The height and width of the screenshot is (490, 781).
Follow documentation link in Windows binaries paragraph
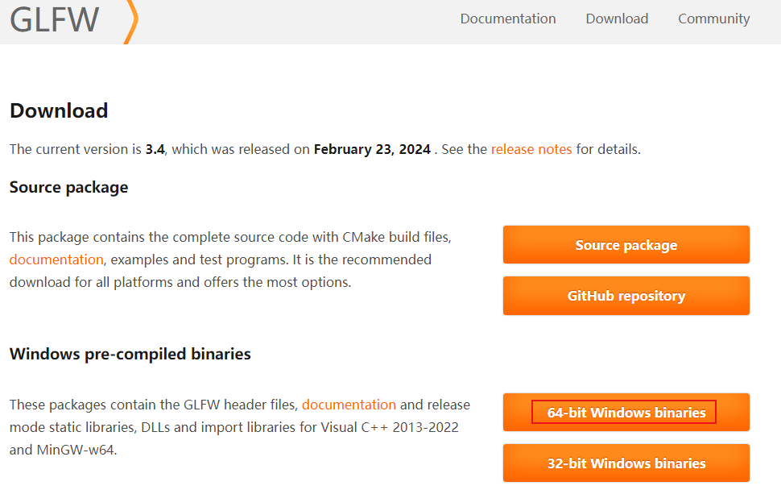point(349,405)
